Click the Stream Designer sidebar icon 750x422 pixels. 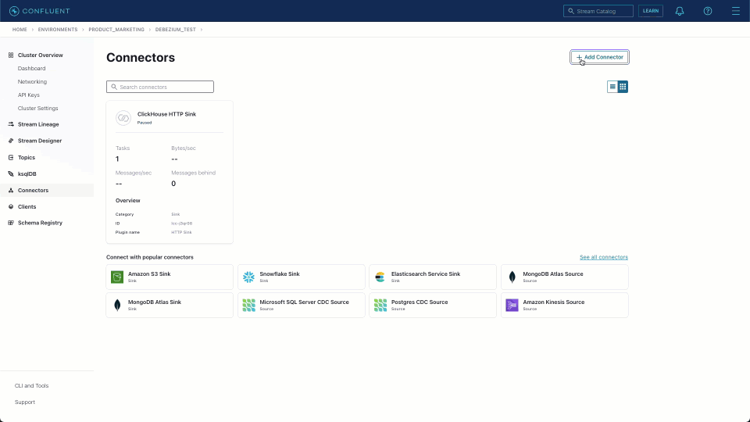11,141
